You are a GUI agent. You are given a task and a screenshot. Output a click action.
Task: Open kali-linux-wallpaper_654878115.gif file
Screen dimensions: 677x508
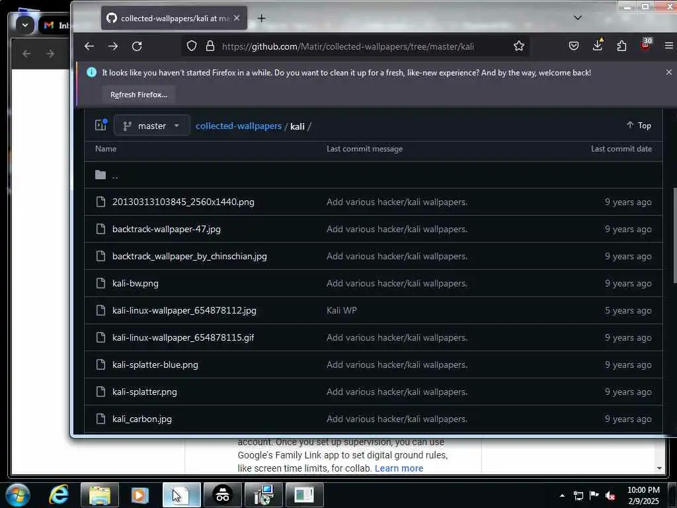pos(183,338)
